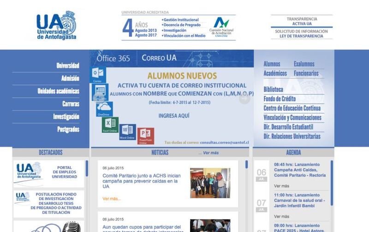Click the banner's next slide arrow
This screenshot has width=369, height=232.
(x=244, y=99)
